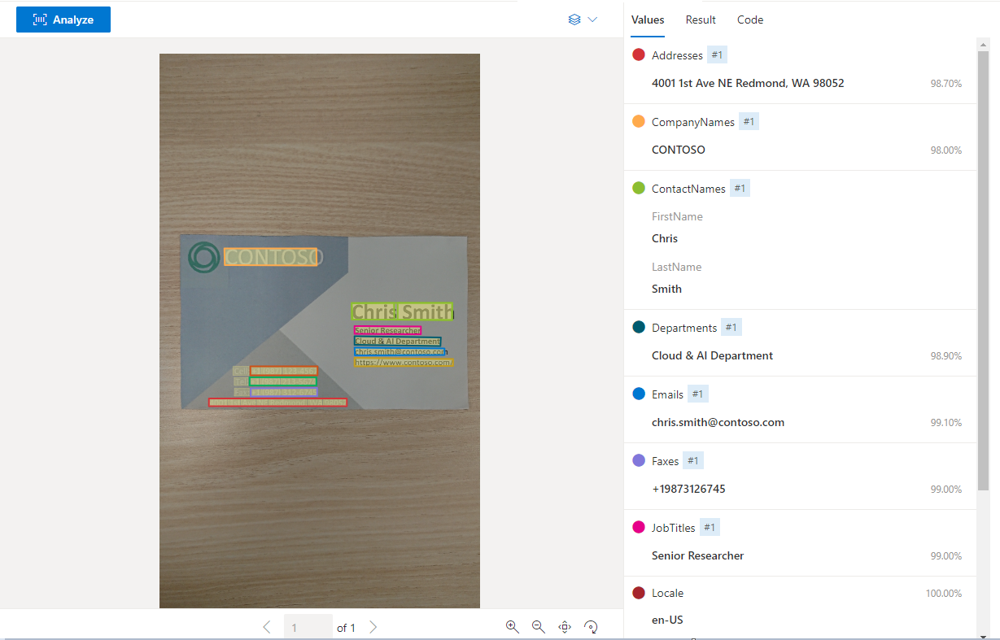Switch to the Result tab
Viewport: 1000px width, 640px height.
701,20
